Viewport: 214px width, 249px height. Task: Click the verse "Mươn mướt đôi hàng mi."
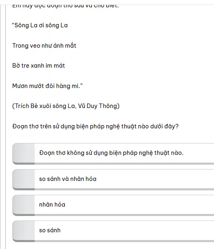pos(48,86)
